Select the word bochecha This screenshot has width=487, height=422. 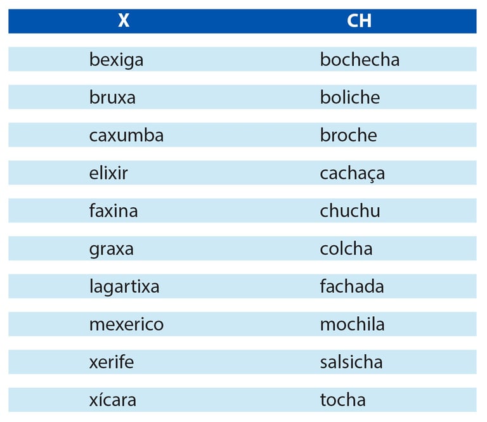click(x=360, y=59)
